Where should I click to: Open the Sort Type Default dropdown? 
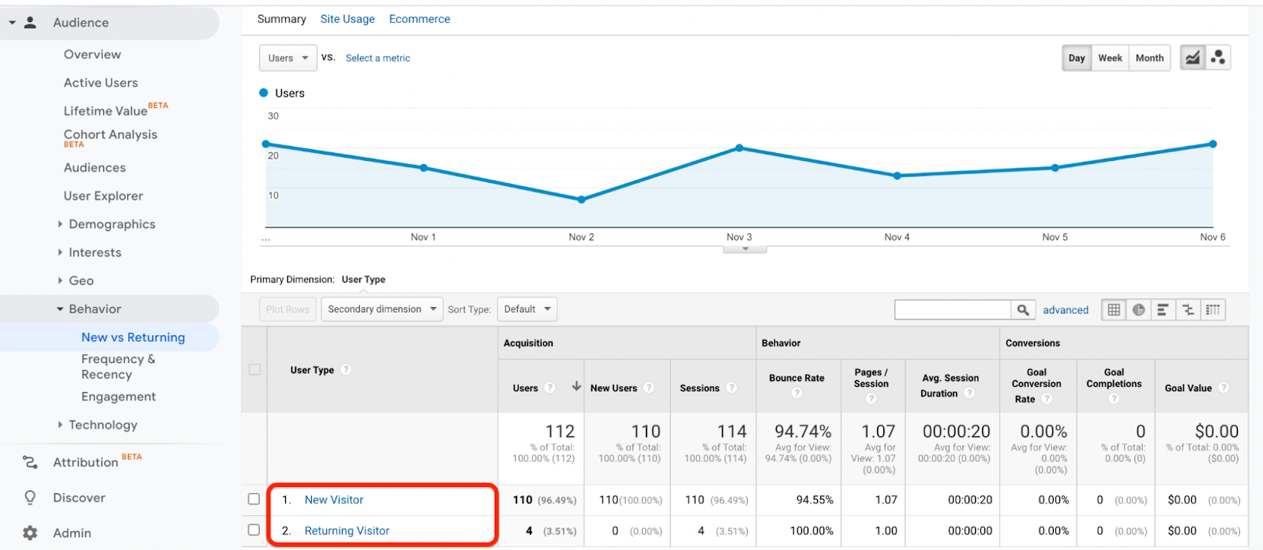tap(527, 309)
